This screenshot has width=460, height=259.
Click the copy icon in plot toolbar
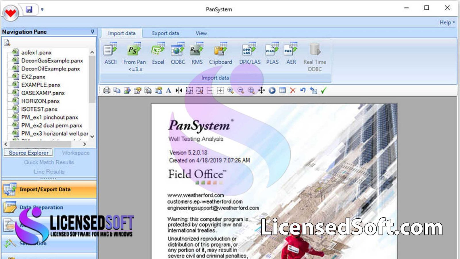(117, 91)
